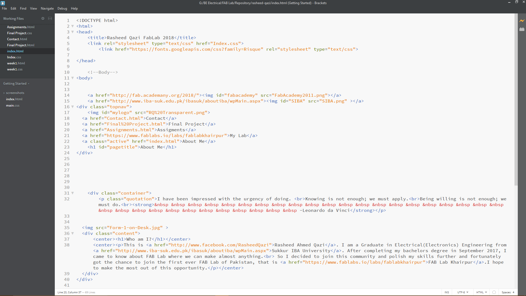Expand the screenshots folder
This screenshot has height=296, width=526.
(15, 93)
